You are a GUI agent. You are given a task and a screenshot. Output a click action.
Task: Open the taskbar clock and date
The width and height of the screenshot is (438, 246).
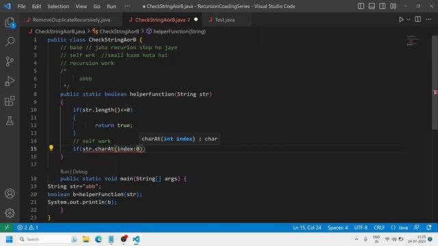pos(417,239)
